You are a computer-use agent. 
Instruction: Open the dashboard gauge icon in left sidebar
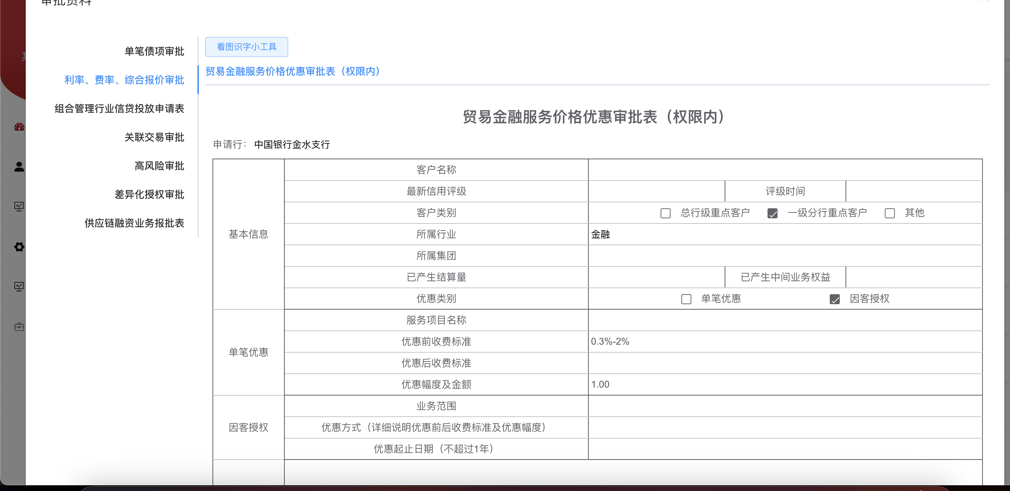coord(19,127)
